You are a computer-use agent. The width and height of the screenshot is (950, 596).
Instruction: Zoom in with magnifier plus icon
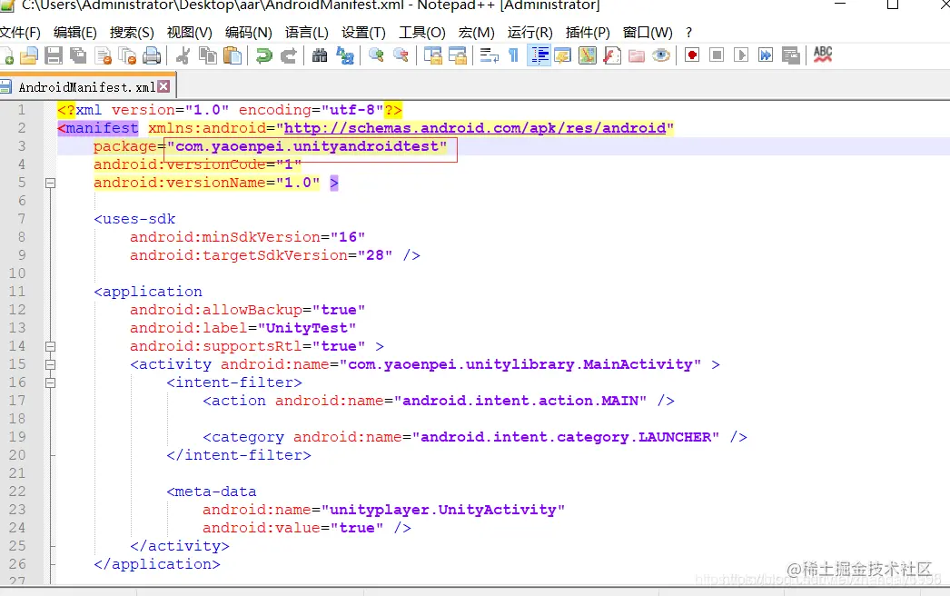coord(376,55)
